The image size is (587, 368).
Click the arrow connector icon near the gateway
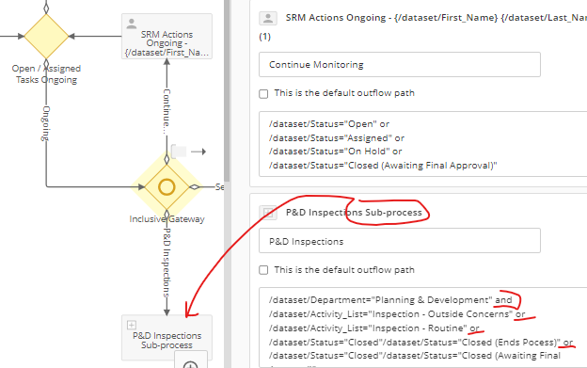(x=198, y=152)
